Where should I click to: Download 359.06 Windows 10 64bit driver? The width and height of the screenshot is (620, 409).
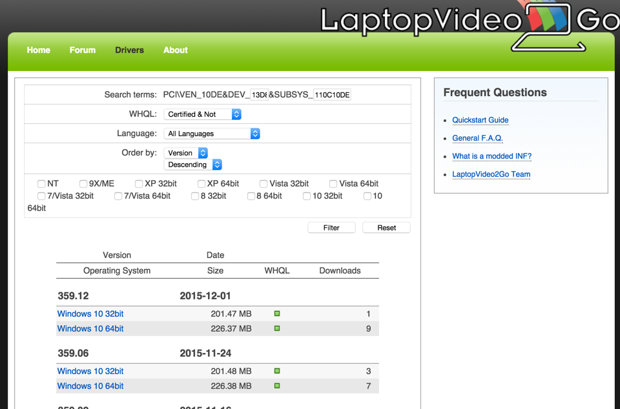click(90, 386)
